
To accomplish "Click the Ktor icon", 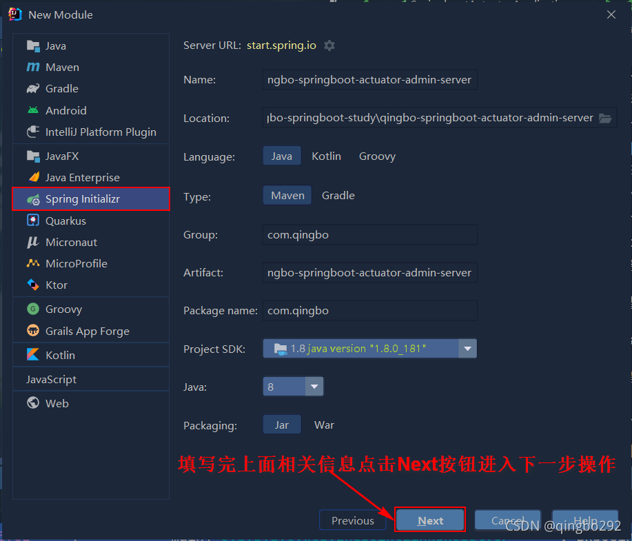I will tap(33, 285).
